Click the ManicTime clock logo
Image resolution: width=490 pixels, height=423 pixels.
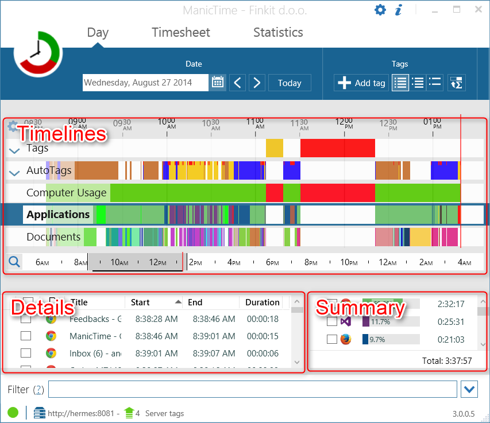pyautogui.click(x=37, y=52)
